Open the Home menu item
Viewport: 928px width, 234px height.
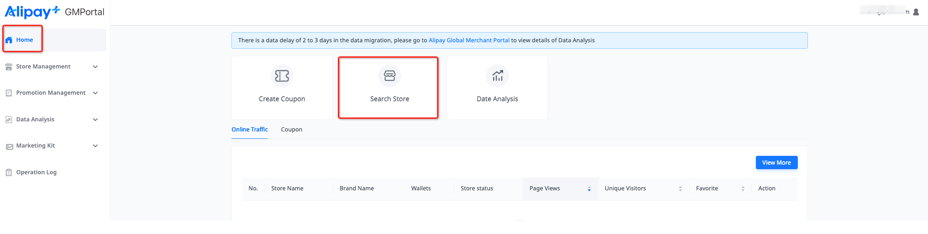click(53, 40)
